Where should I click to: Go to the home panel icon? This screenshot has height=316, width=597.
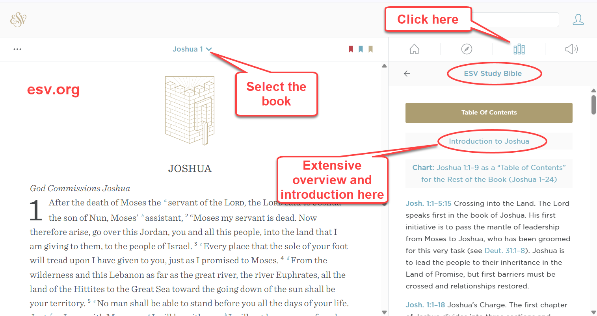coord(414,49)
